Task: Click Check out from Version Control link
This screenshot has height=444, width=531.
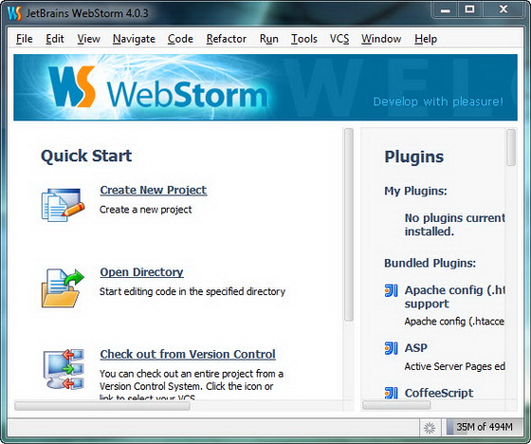Action: [188, 354]
